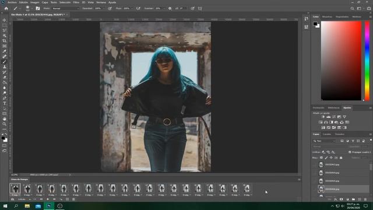Screen dimensions: 373x210
Task: Toggle brush settings panel icon
Action: 38,8
